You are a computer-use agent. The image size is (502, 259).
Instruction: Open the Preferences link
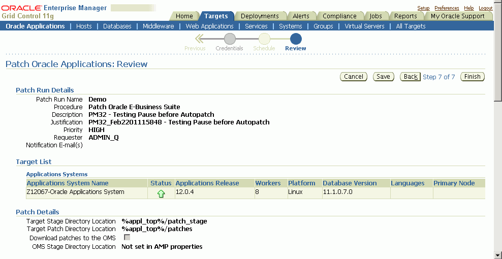(447, 8)
